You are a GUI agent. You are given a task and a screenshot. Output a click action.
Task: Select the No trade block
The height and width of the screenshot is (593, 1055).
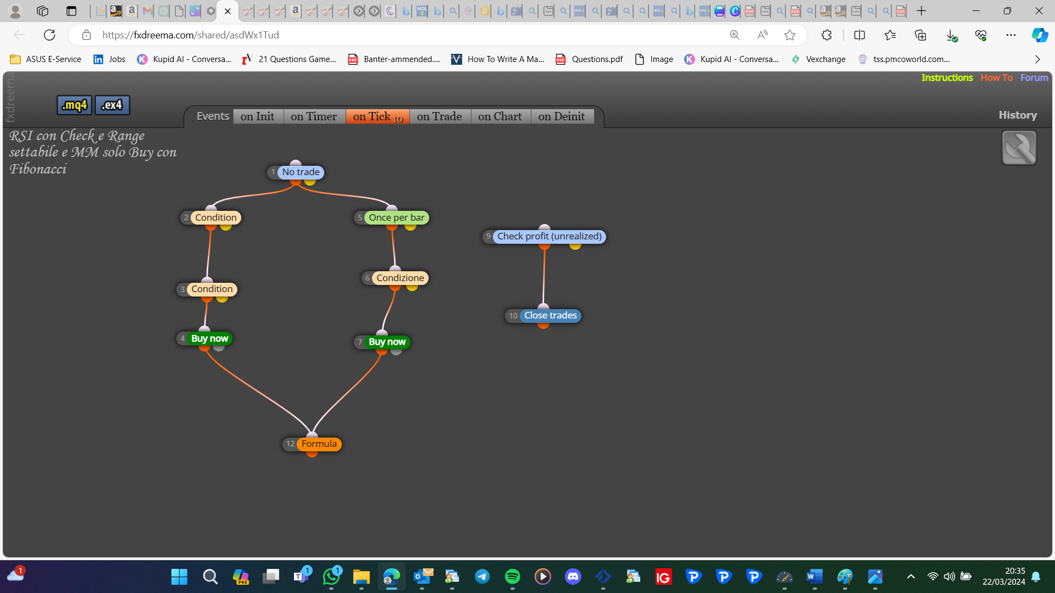301,172
